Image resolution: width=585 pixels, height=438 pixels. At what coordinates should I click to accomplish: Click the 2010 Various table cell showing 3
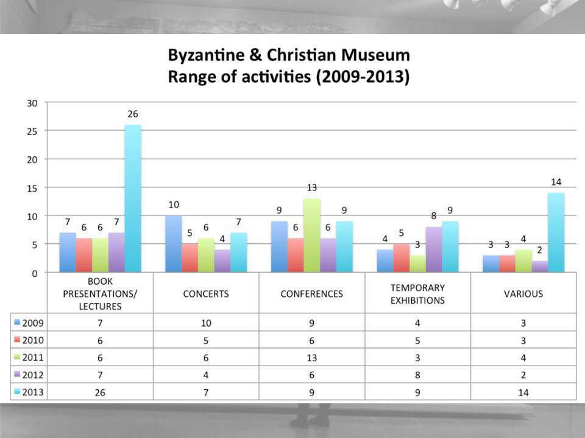[523, 341]
